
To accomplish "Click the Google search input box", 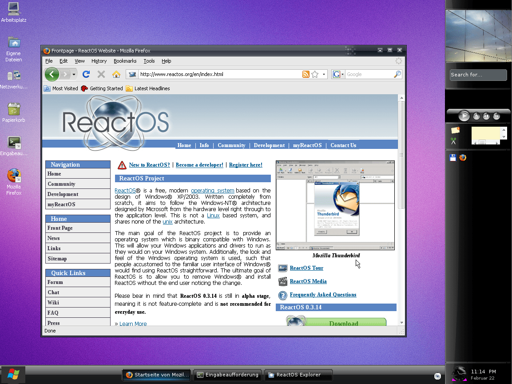I will click(369, 74).
